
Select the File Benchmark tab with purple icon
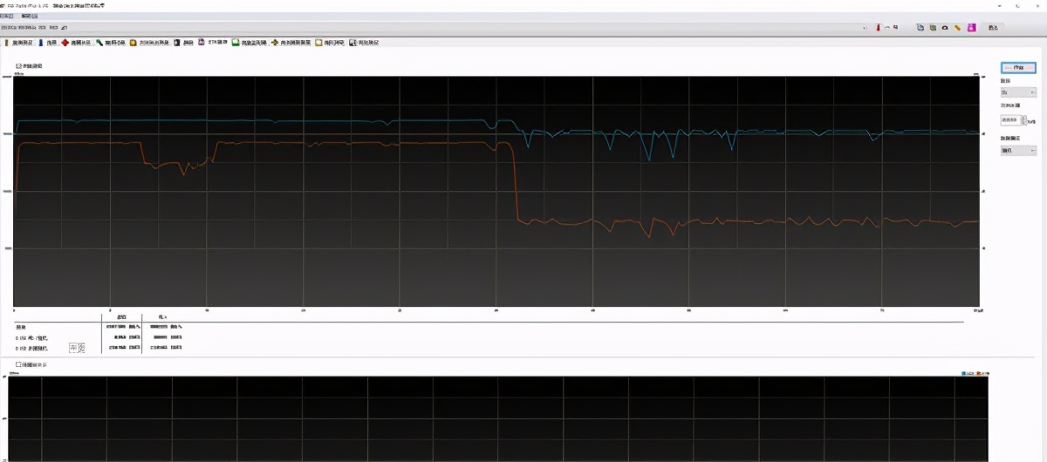213,42
